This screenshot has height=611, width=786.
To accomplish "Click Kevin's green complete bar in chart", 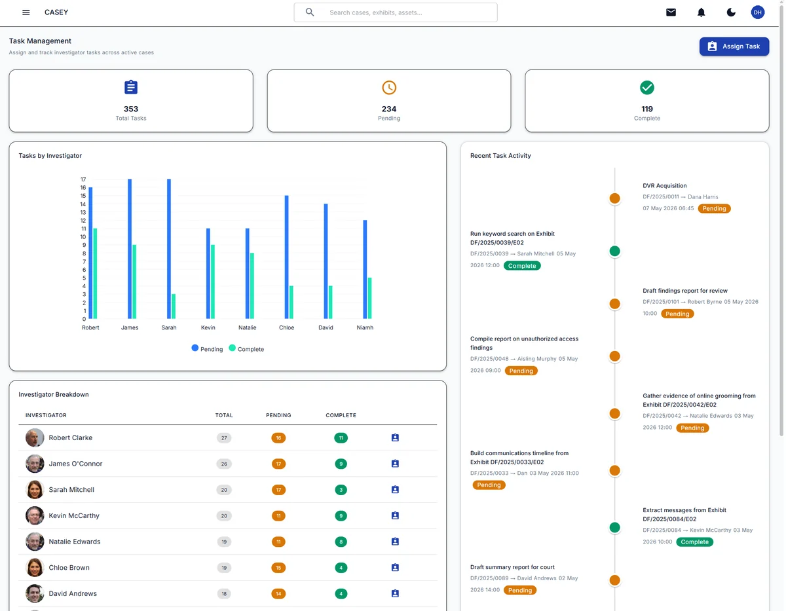I will 213,282.
